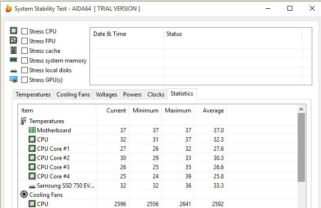Select the Statistics tab
Viewport: 321px width, 208px height.
pyautogui.click(x=182, y=94)
